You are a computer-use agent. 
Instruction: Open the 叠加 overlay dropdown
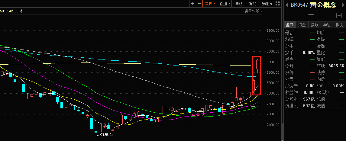point(225,4)
